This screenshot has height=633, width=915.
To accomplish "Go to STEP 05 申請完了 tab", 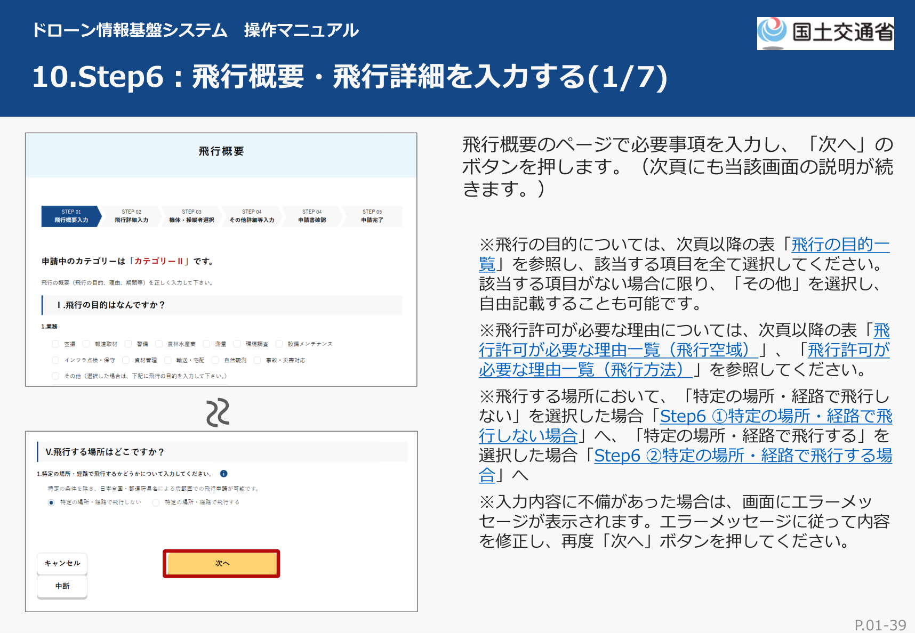I will tap(372, 216).
